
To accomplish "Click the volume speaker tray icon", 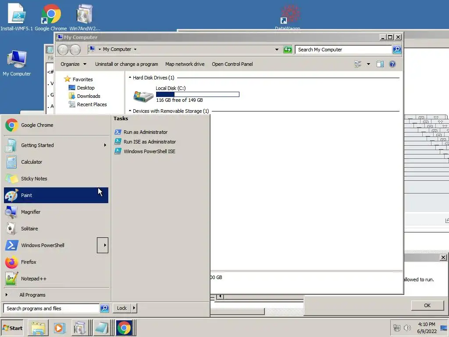I will pos(407,328).
